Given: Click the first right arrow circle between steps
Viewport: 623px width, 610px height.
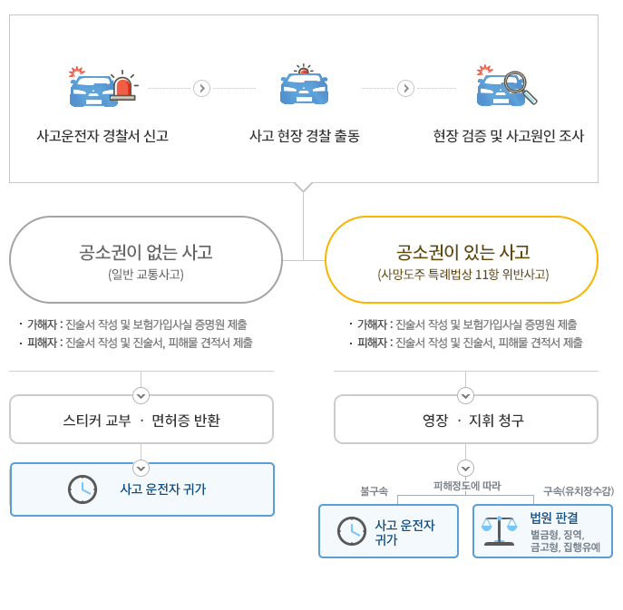Looking at the screenshot, I should pos(202,88).
